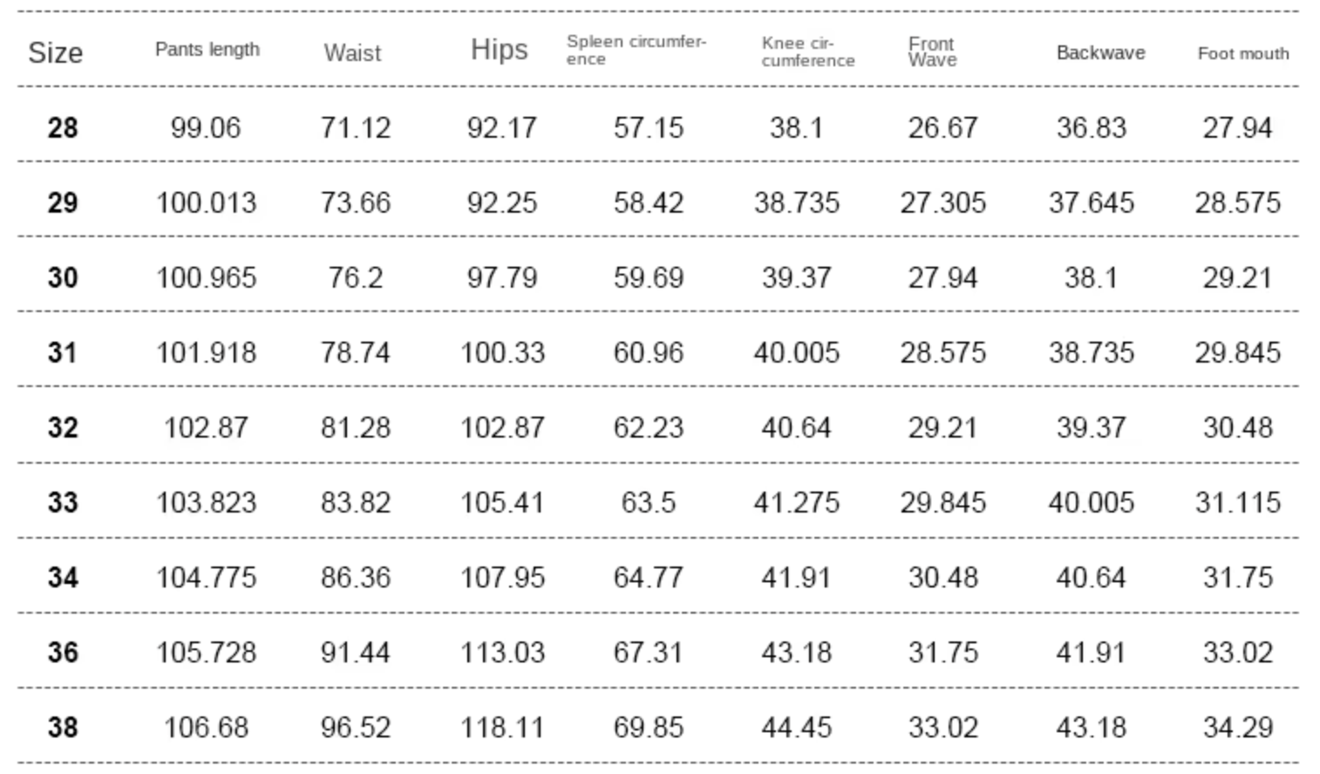Click the Waist column header
This screenshot has height=774, width=1320.
(353, 52)
